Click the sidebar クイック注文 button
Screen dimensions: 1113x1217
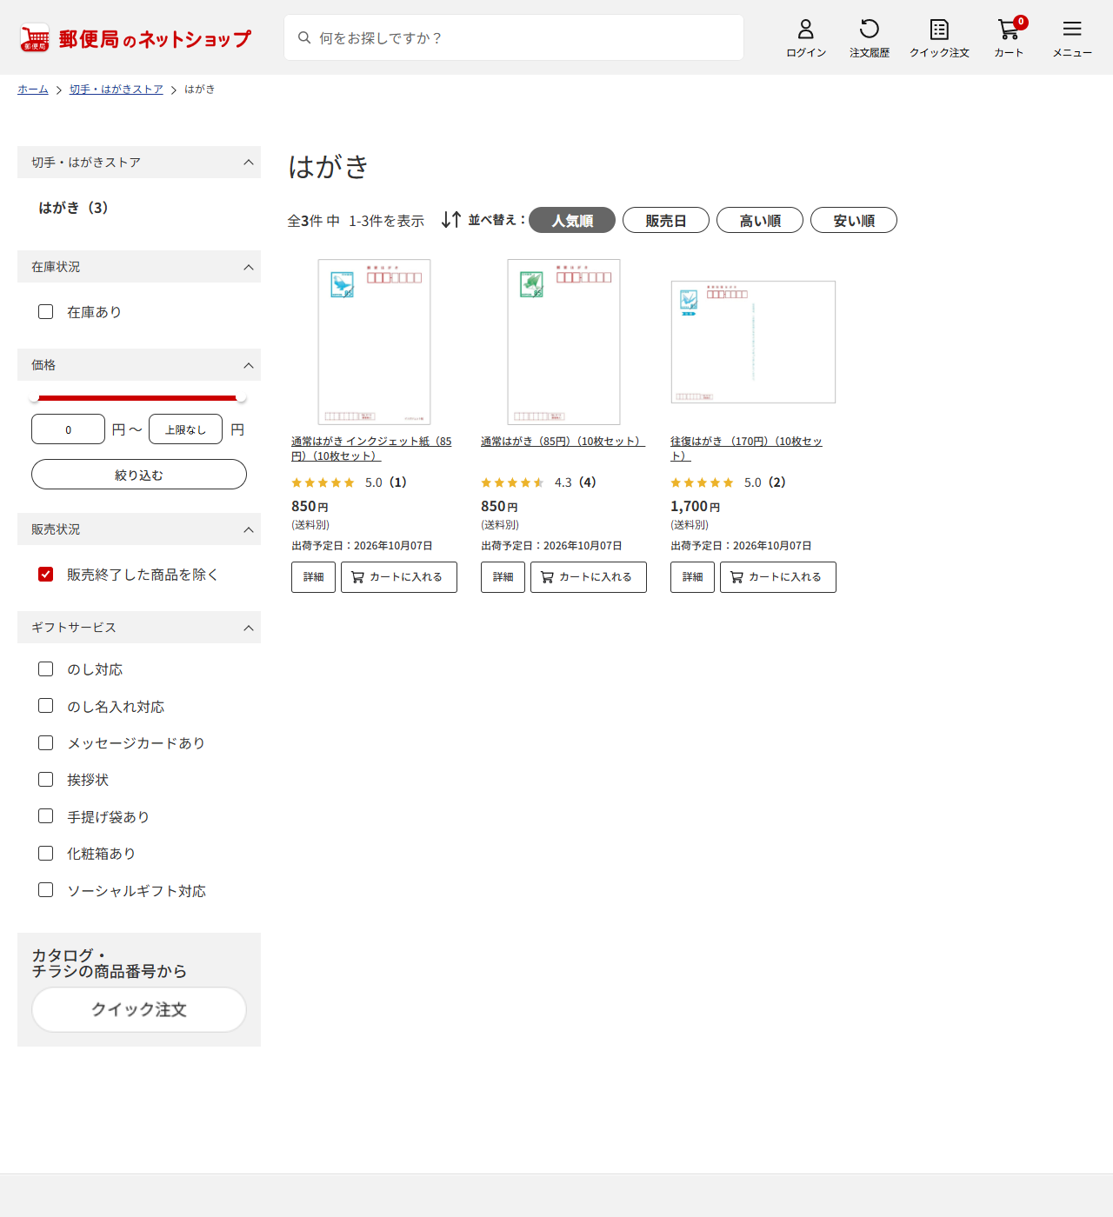click(x=139, y=1009)
